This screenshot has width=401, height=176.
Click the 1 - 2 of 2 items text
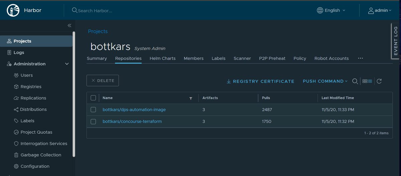376,133
